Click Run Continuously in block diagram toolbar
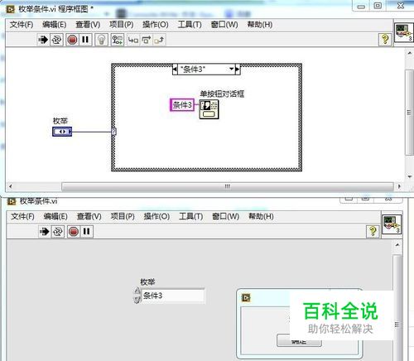 click(x=56, y=40)
